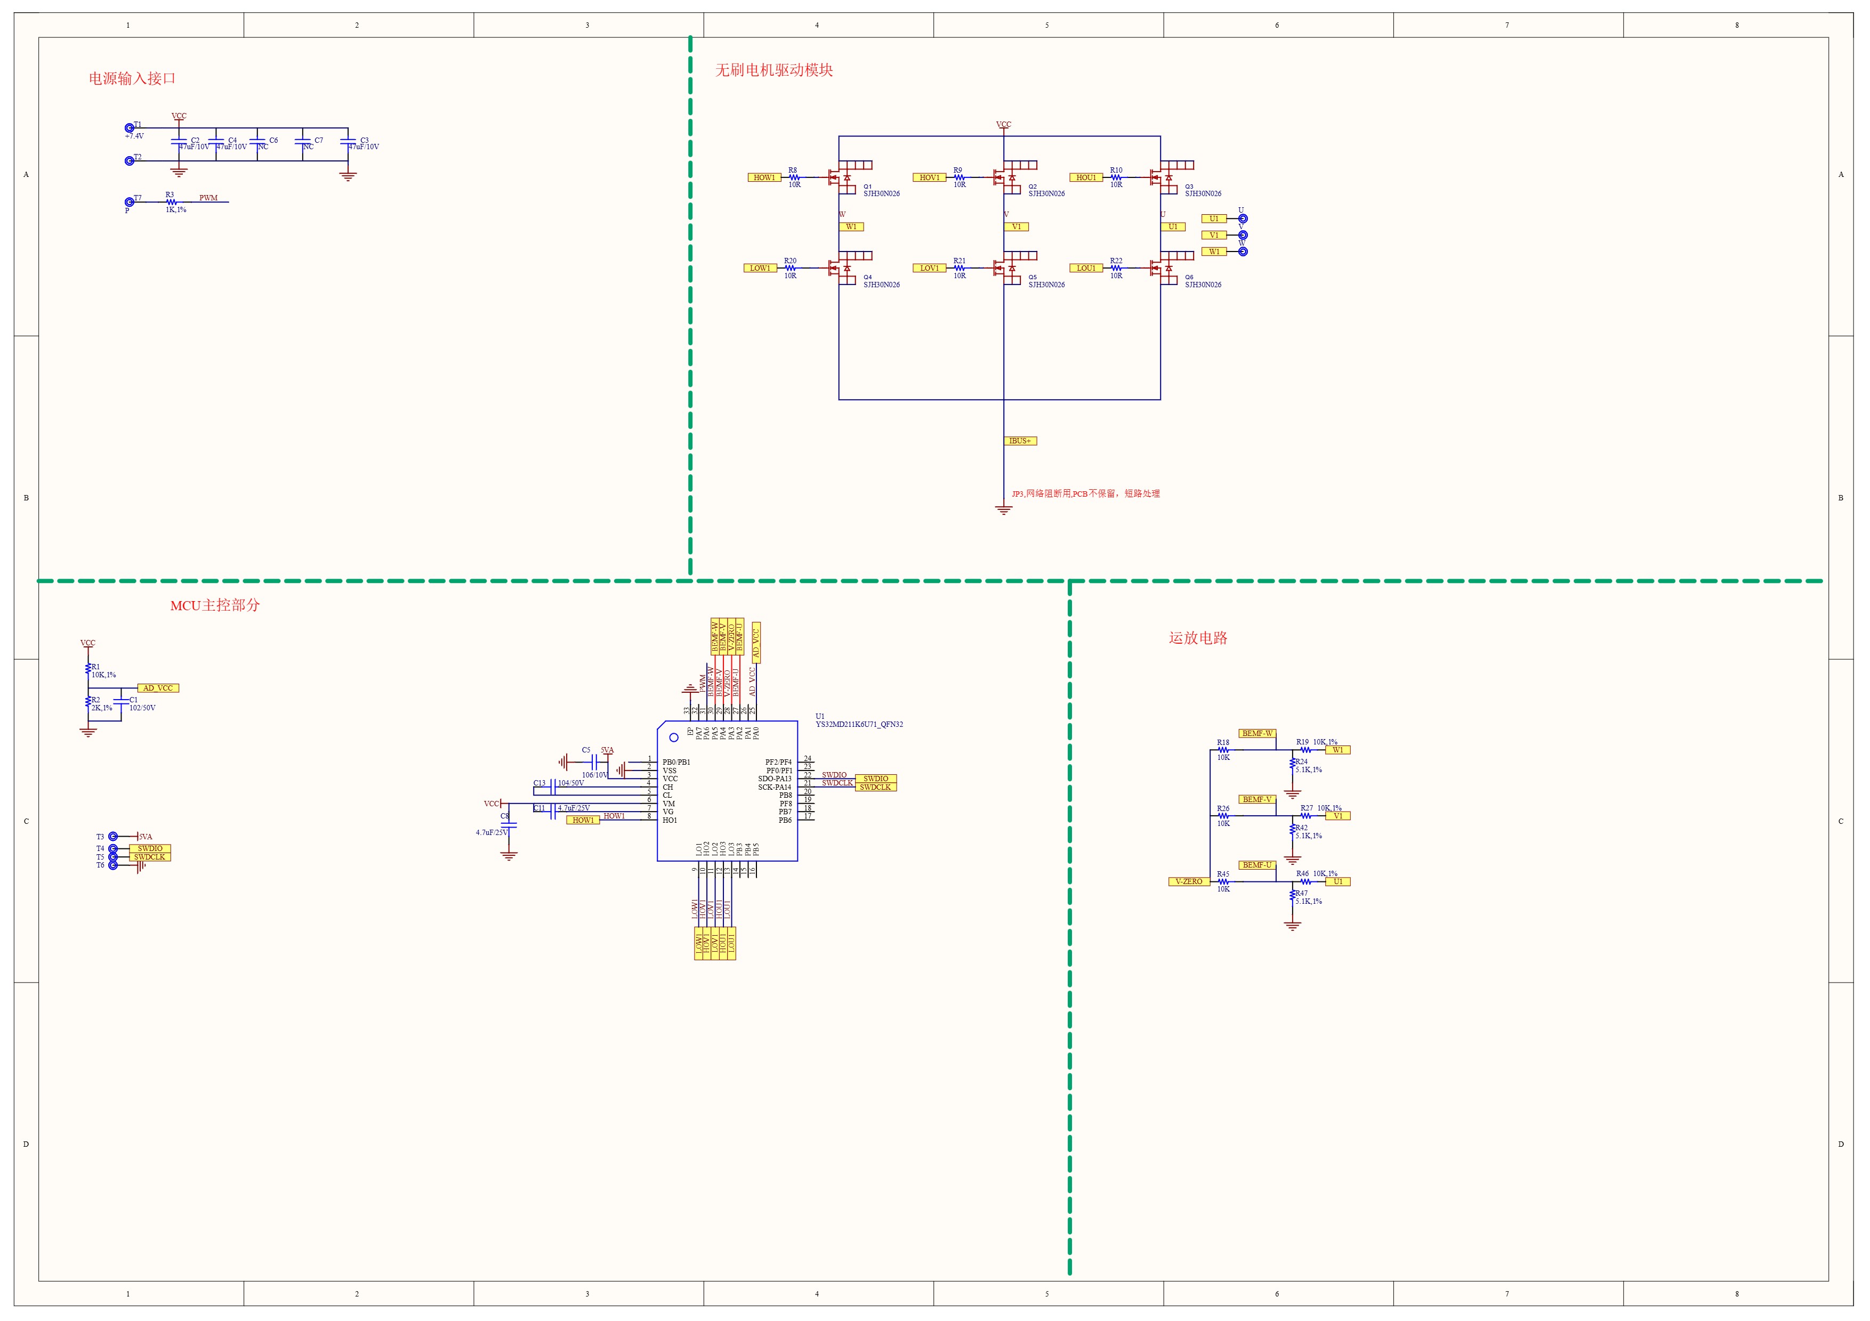
Task: Click the SWDCLK port at MCU pin 21
Action: point(875,787)
